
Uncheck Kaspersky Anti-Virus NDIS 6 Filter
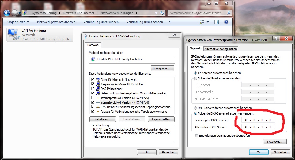(93, 84)
